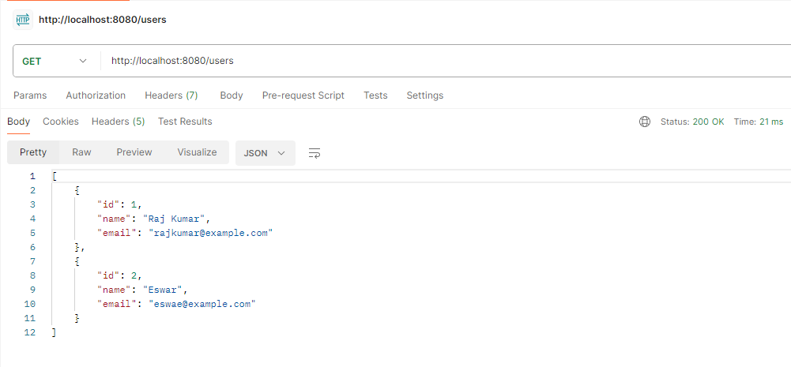The width and height of the screenshot is (791, 367).
Task: Show the response Cookies tab
Action: 61,122
